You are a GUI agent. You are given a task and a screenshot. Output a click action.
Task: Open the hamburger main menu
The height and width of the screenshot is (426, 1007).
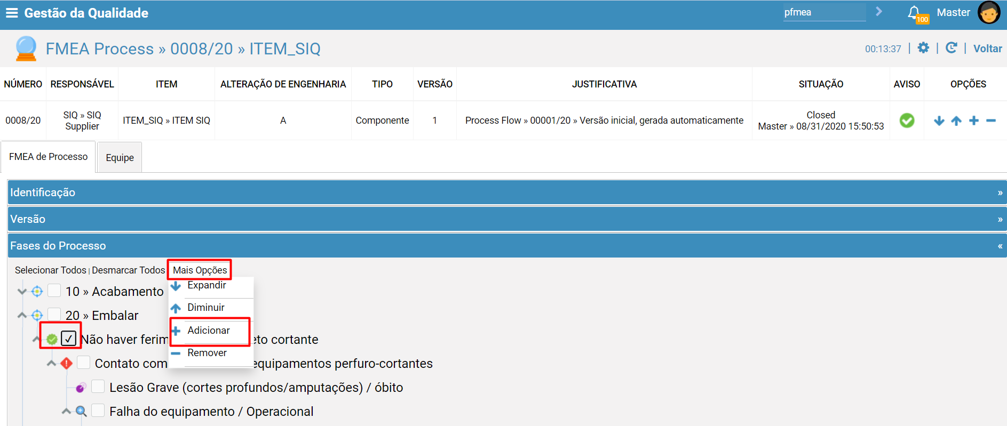click(x=12, y=13)
